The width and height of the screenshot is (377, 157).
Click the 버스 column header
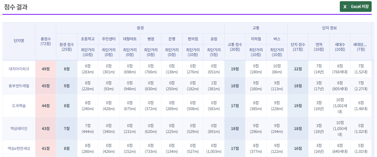pyautogui.click(x=277, y=39)
